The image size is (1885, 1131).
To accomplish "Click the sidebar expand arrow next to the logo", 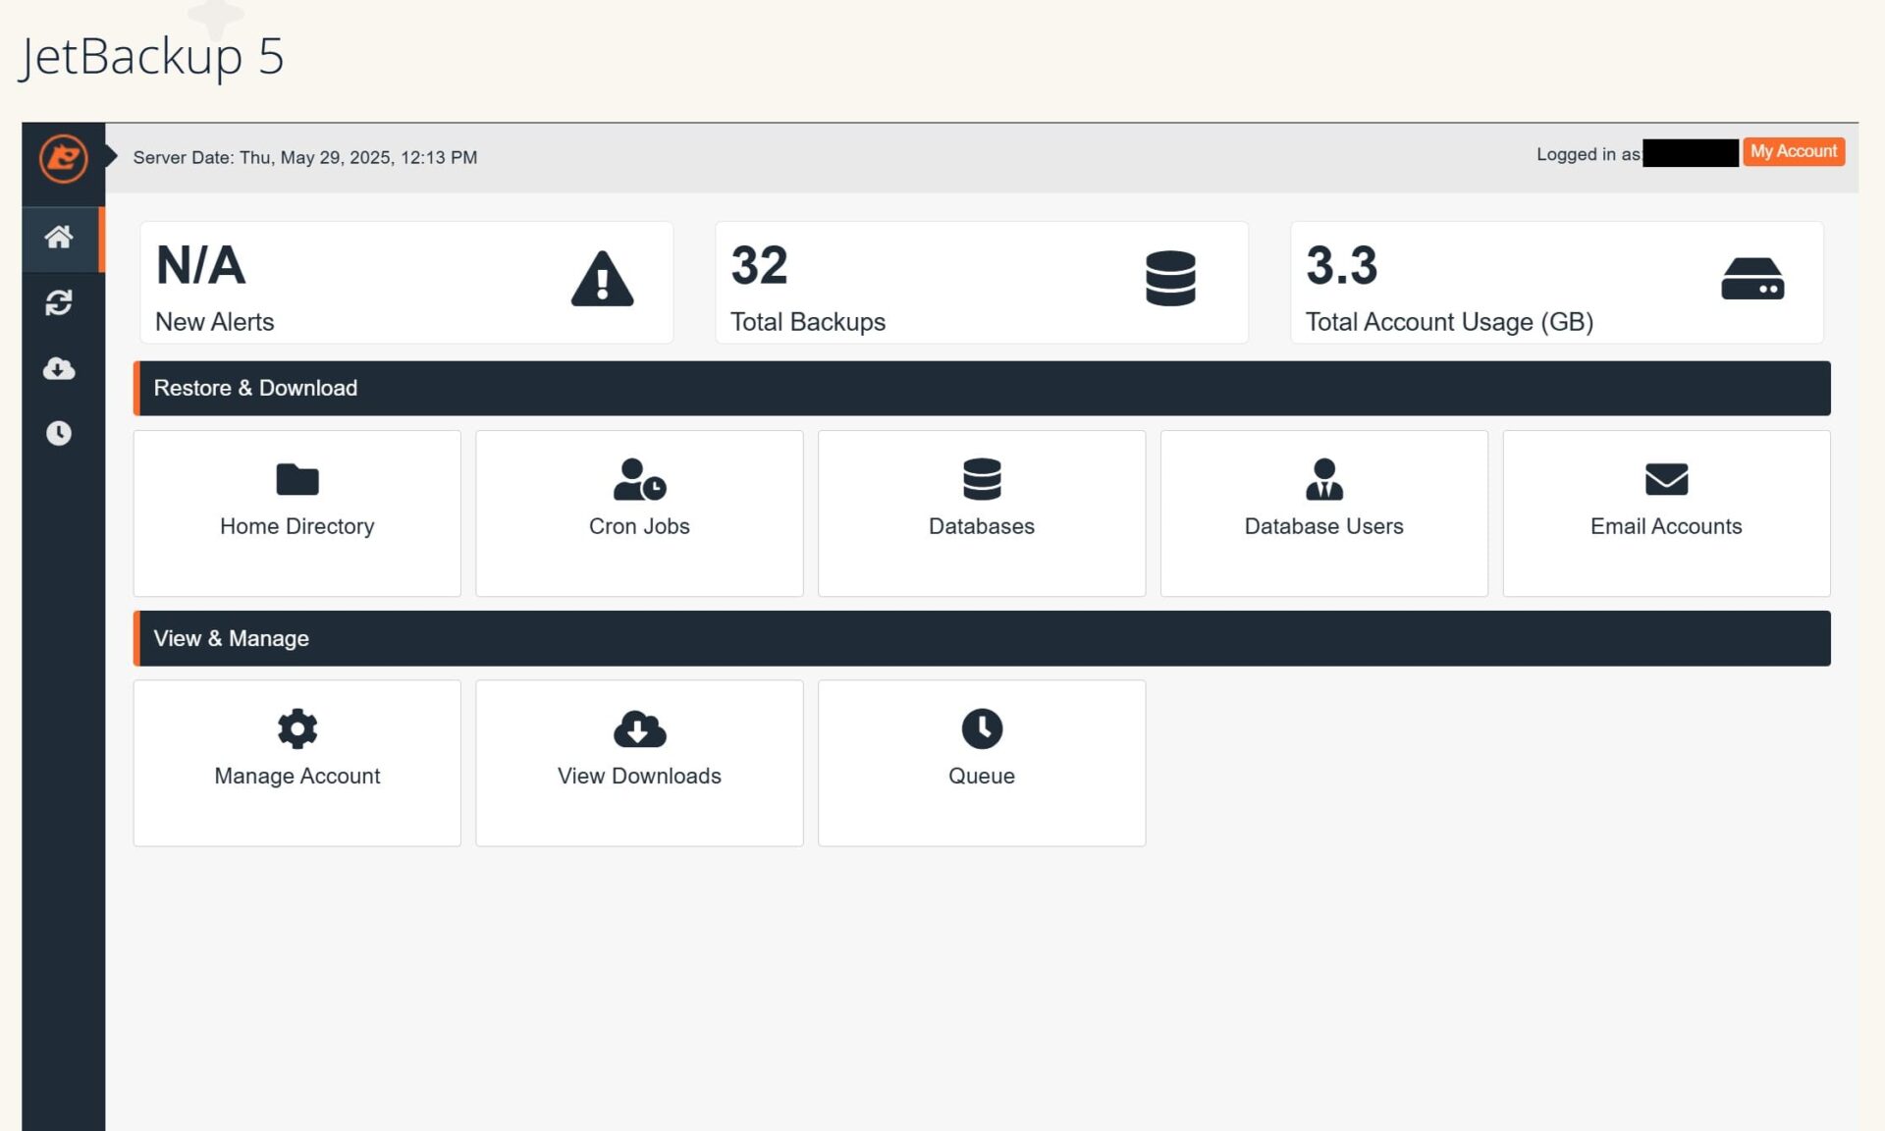I will click(111, 156).
